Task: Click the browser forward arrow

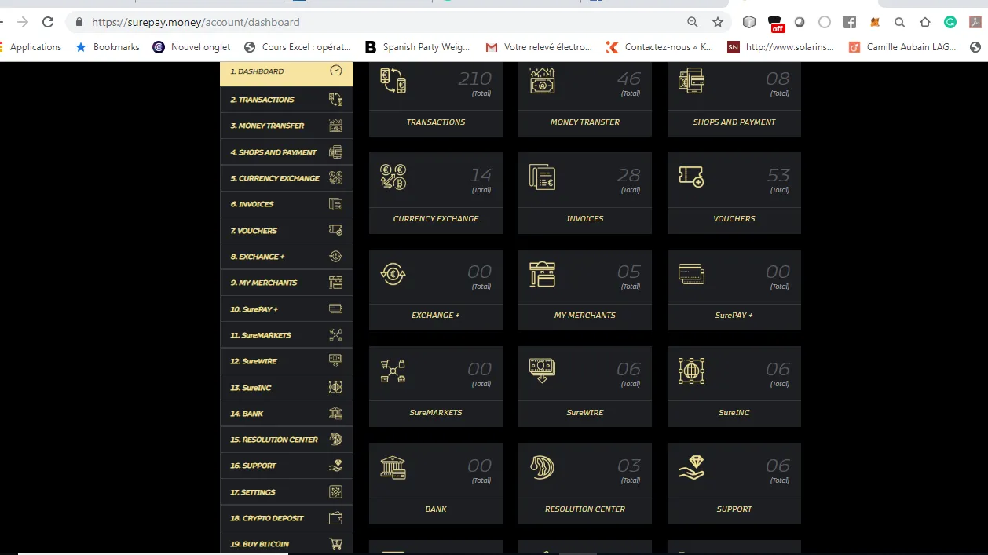Action: 22,22
